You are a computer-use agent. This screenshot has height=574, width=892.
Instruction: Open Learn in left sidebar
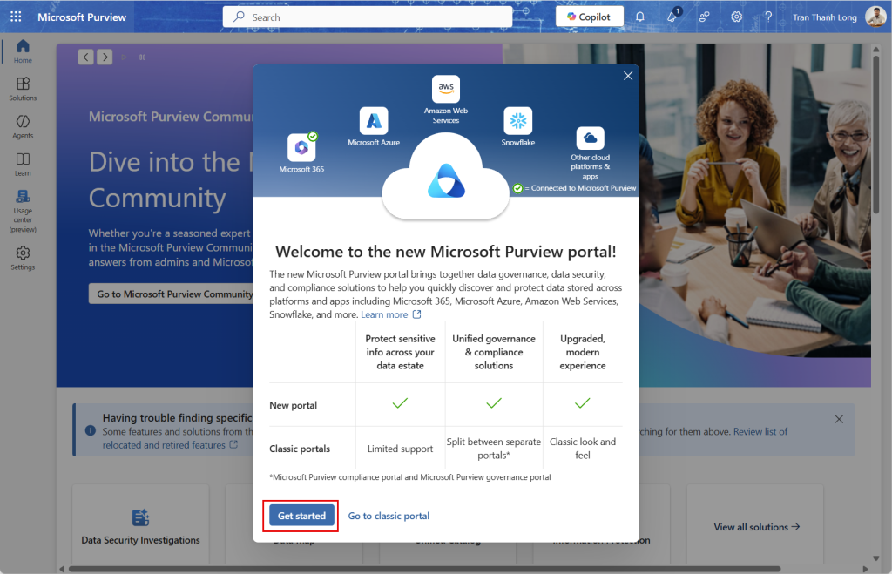23,164
